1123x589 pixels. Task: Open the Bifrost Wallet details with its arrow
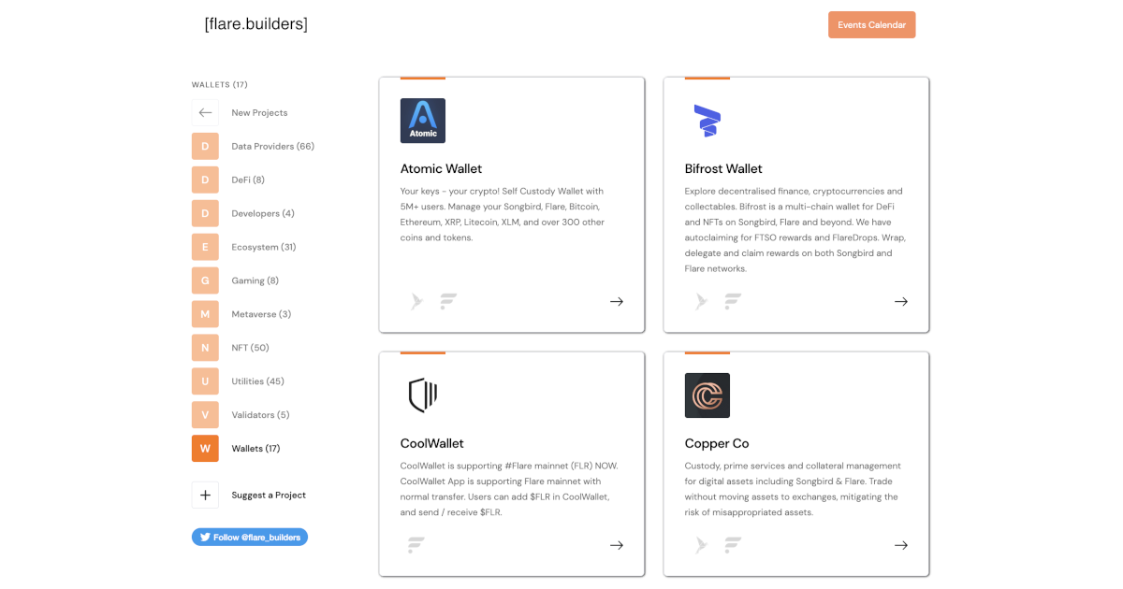click(901, 301)
